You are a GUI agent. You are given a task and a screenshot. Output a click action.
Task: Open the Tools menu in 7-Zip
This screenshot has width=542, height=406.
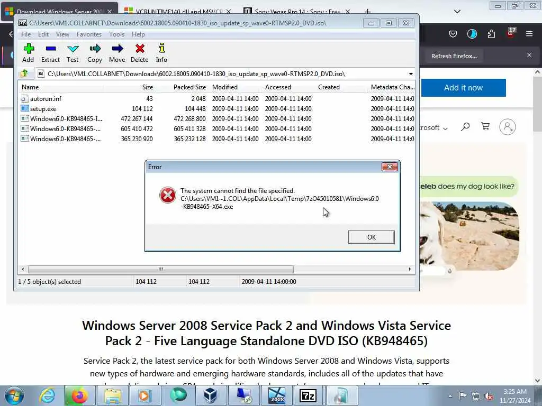point(117,34)
